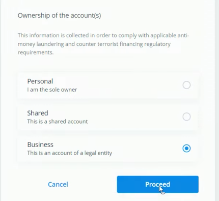Viewport: 219px width, 201px height.
Task: Click the "Business" option title
Action: pyautogui.click(x=40, y=145)
